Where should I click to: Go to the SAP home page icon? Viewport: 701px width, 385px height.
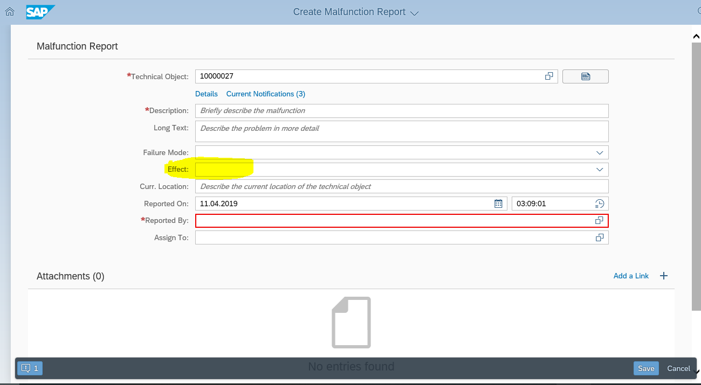9,11
